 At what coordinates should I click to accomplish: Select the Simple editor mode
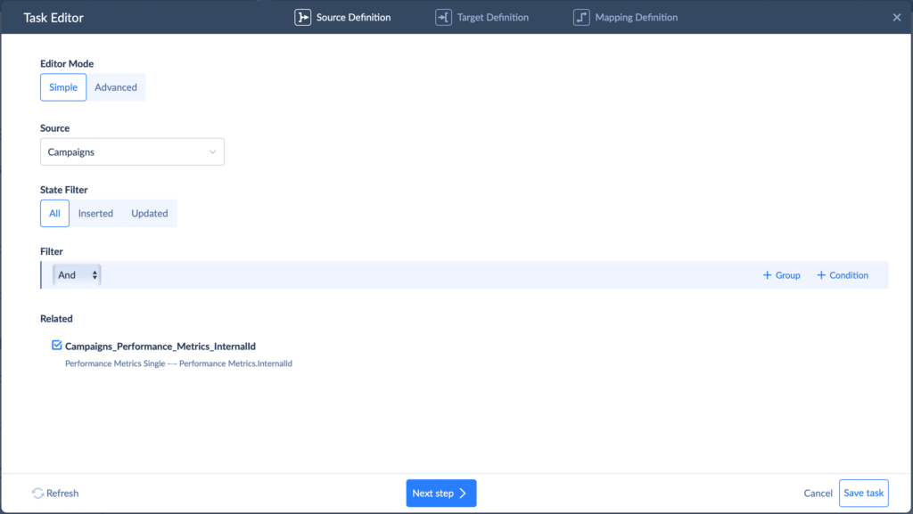(x=63, y=87)
